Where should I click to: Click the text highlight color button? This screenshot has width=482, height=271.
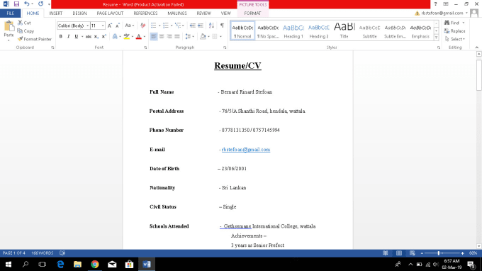coord(126,37)
